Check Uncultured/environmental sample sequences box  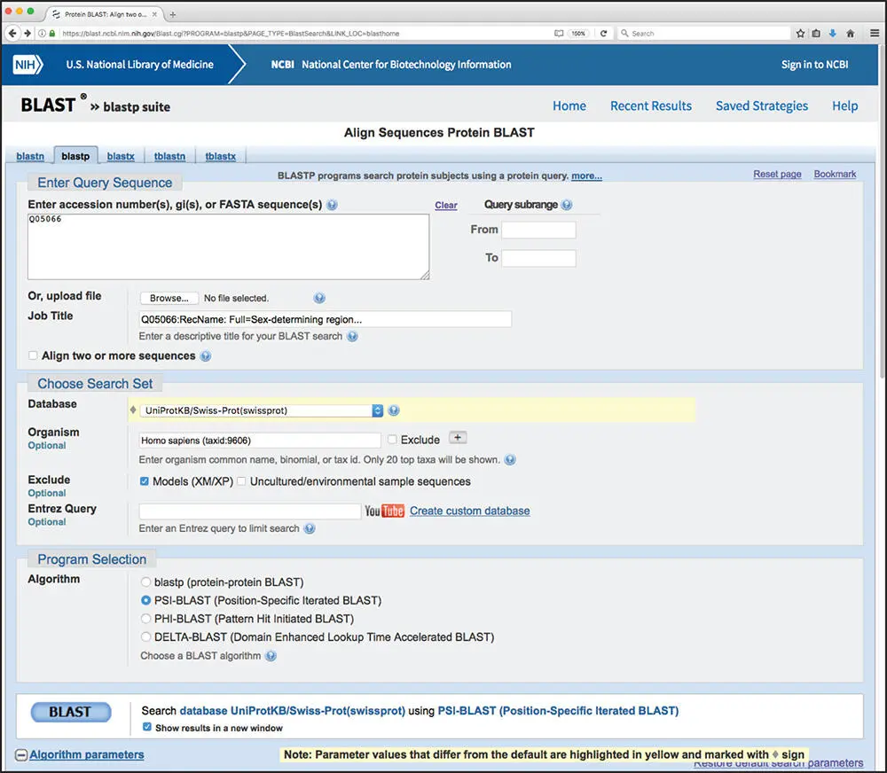(x=241, y=481)
